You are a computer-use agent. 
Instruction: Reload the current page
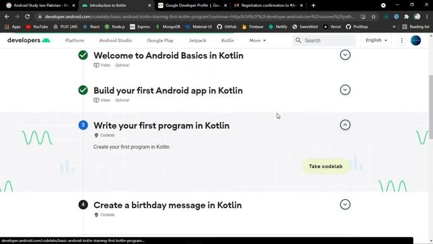27,16
